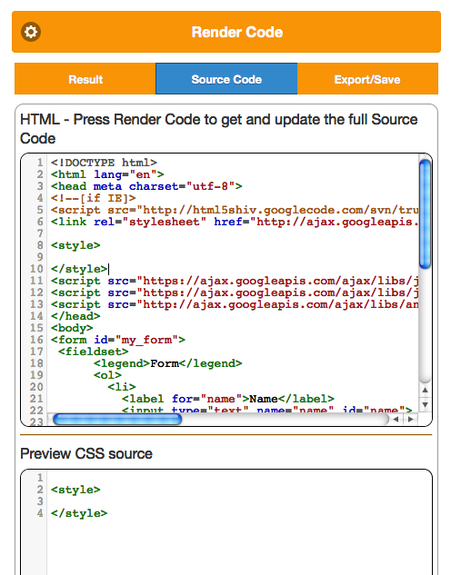Switch to the Result tab
Screen dimensions: 451x575
pyautogui.click(x=85, y=79)
